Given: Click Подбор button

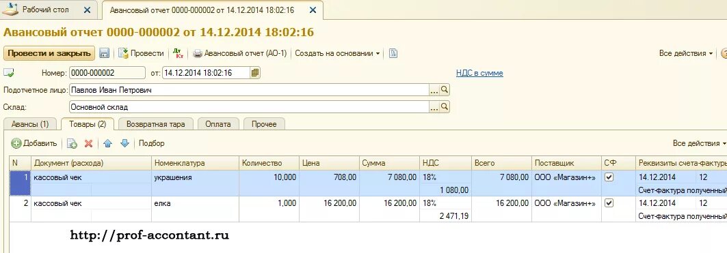Looking at the screenshot, I should 152,143.
